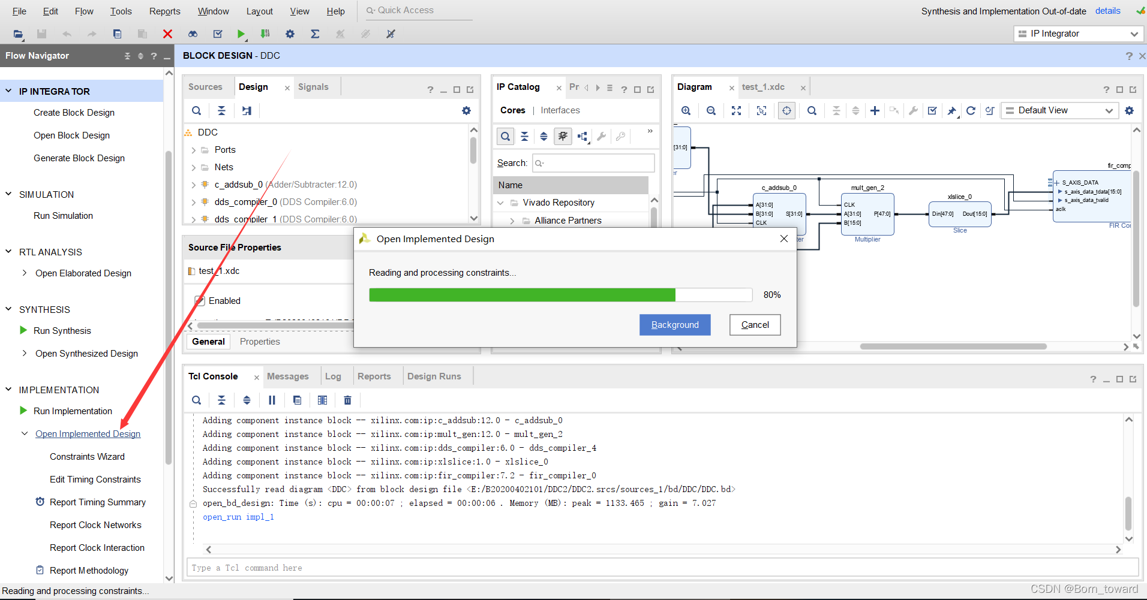
Task: Click the Tcl Console vertical scrollbar
Action: 1128,514
